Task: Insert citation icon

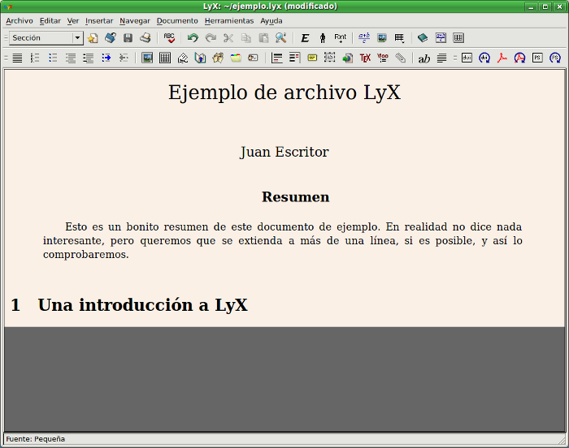Action: (x=218, y=58)
